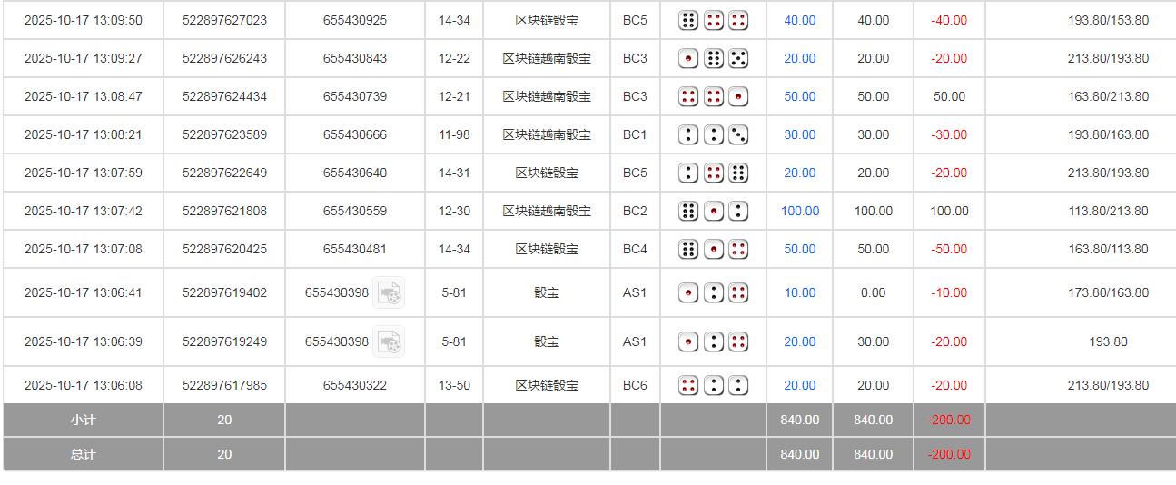Open video replay icon in 13:06:41 row

coord(389,292)
